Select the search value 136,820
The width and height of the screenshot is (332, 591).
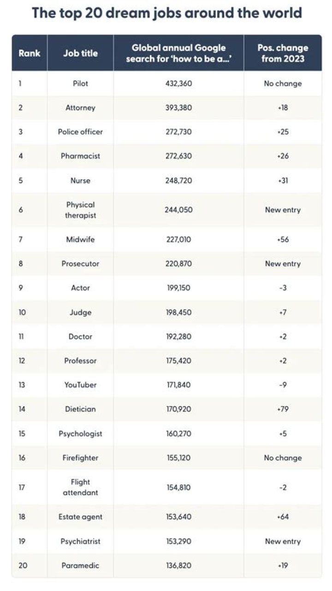point(178,565)
